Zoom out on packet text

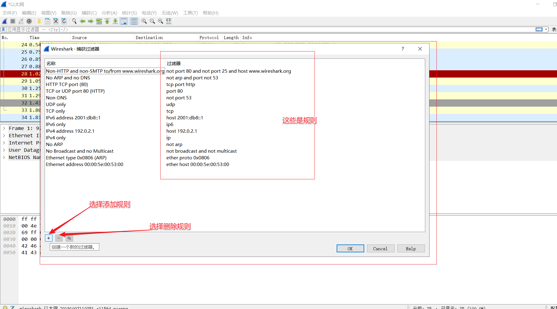(x=152, y=21)
